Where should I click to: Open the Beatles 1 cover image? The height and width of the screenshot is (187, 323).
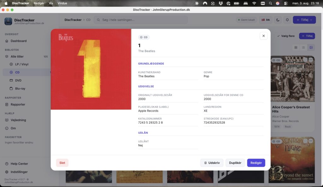pos(91,69)
